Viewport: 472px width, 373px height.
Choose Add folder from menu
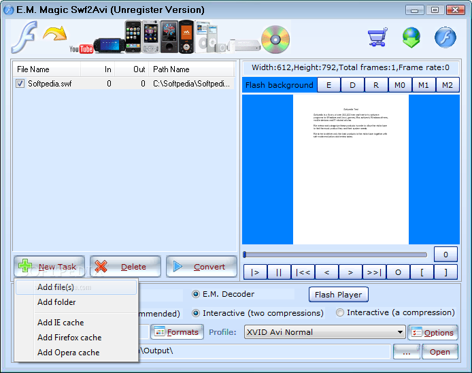(76, 302)
